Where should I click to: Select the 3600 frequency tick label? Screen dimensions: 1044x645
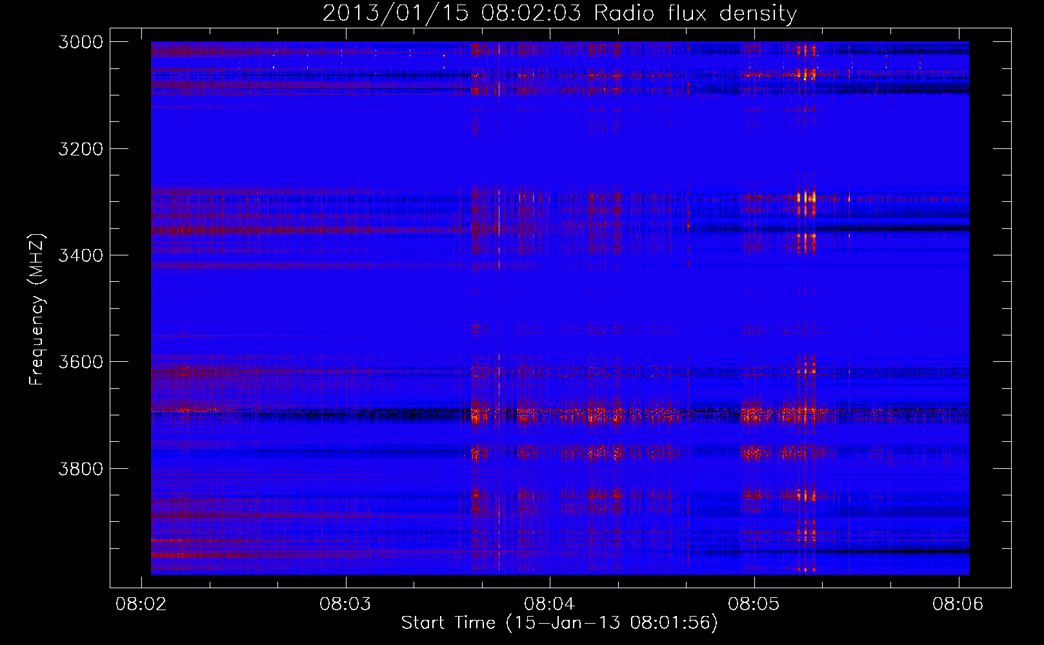[x=81, y=362]
